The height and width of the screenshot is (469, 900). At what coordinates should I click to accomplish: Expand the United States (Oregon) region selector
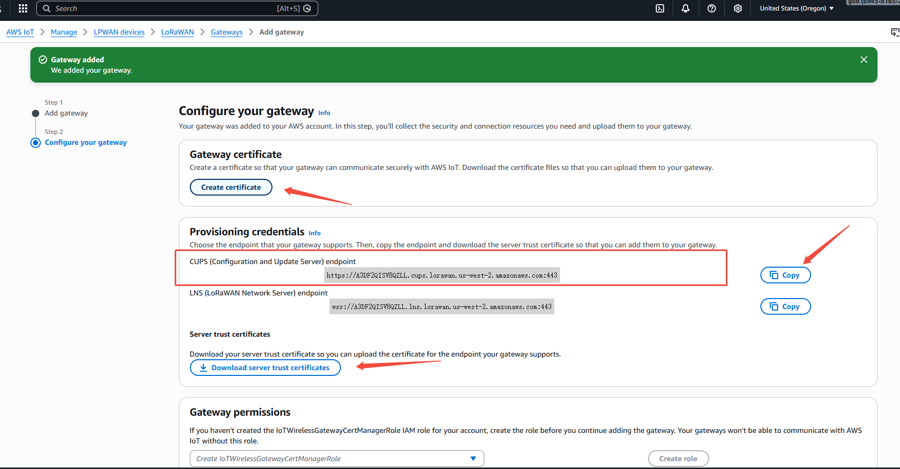point(796,8)
